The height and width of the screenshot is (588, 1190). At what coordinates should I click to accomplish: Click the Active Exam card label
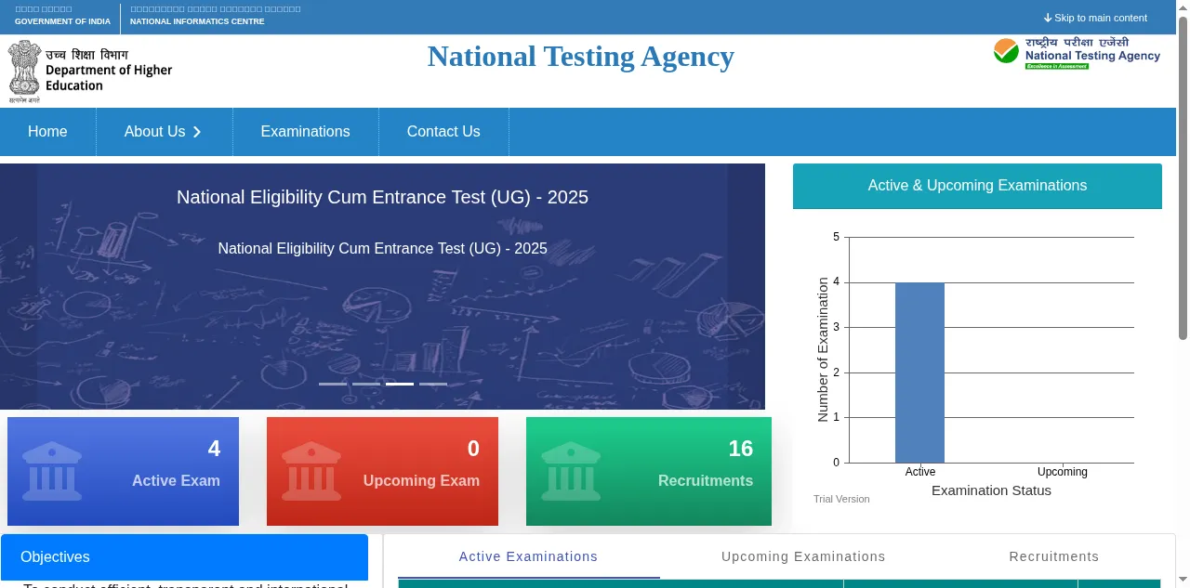176,481
